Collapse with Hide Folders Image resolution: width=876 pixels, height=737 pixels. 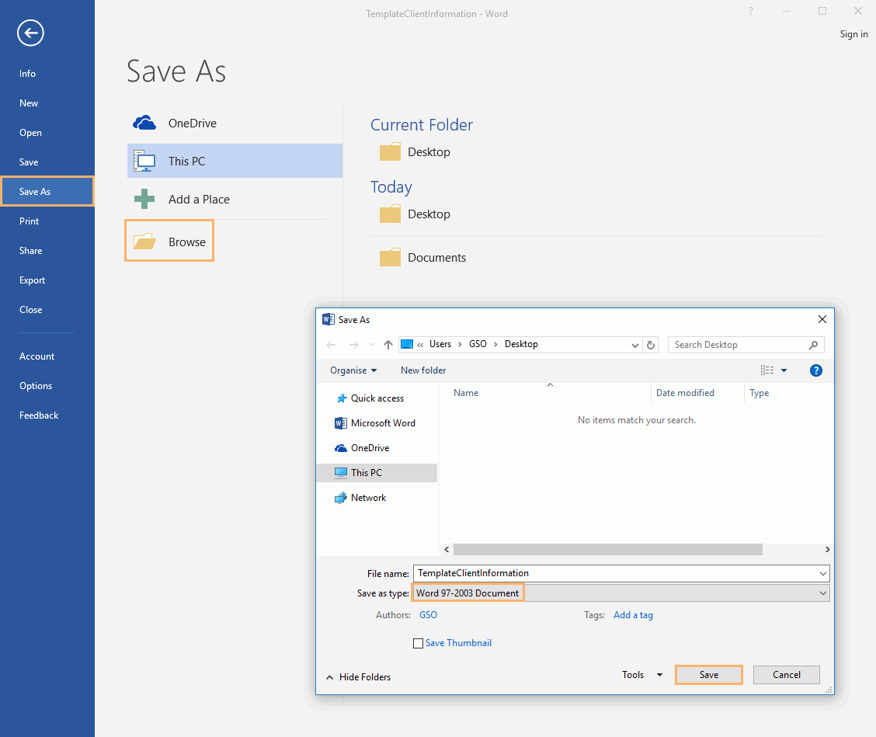[358, 677]
